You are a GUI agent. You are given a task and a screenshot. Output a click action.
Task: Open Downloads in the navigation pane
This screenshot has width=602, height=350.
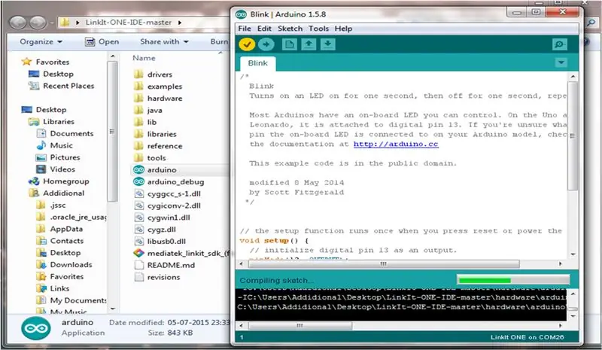(64, 265)
